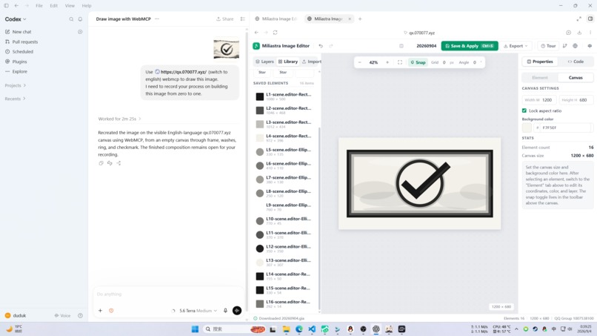The height and width of the screenshot is (336, 597).
Task: Open chat title more options ellipsis
Action: [x=157, y=19]
